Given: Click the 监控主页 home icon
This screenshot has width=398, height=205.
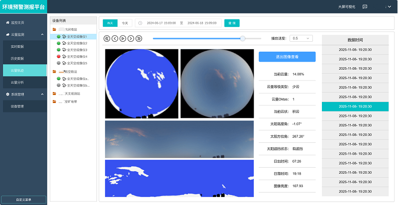Looking at the screenshot, I should click(7, 23).
